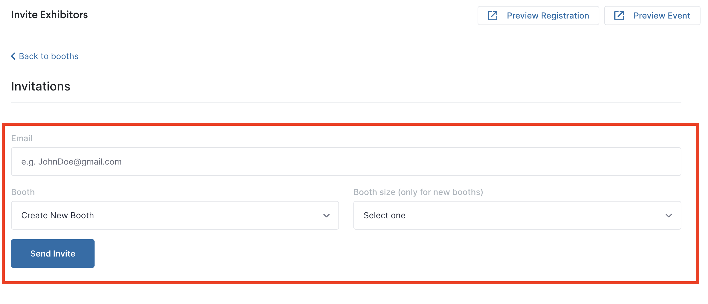Click the Invite Exhibitors page title

tap(49, 15)
